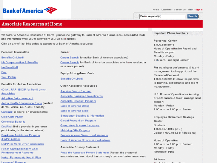Open Child Care Plus link
This screenshot has height=163, width=217.
(12, 117)
